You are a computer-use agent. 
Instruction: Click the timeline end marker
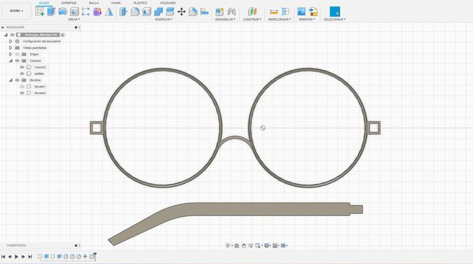[95, 256]
